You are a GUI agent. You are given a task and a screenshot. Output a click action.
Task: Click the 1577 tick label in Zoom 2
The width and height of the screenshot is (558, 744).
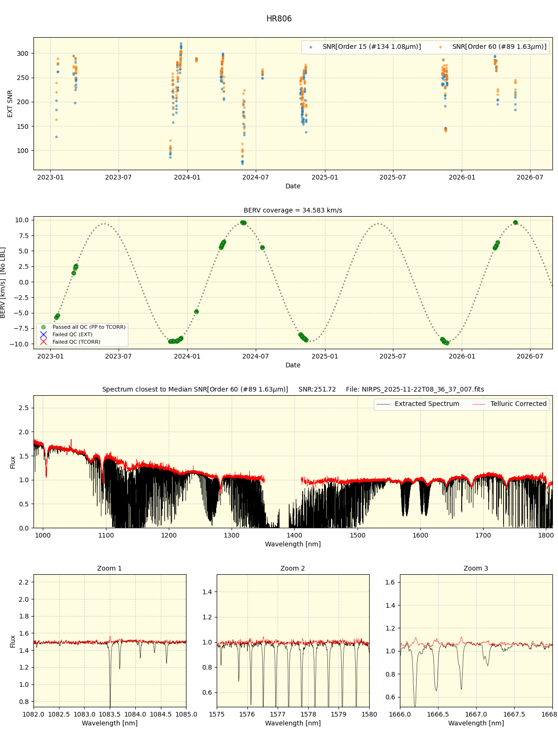click(x=278, y=714)
